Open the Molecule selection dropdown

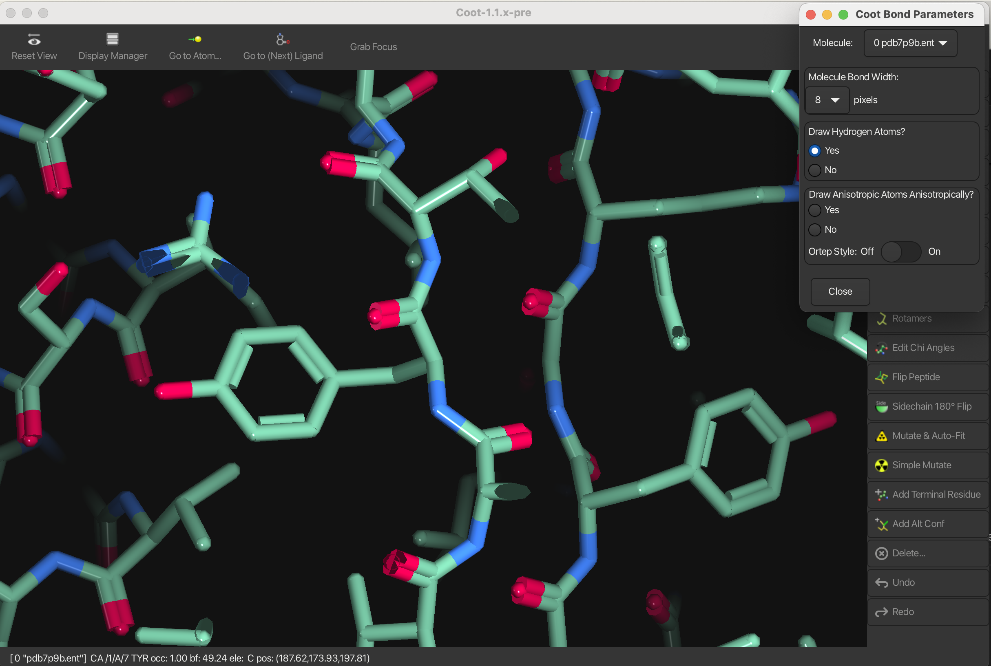tap(910, 43)
